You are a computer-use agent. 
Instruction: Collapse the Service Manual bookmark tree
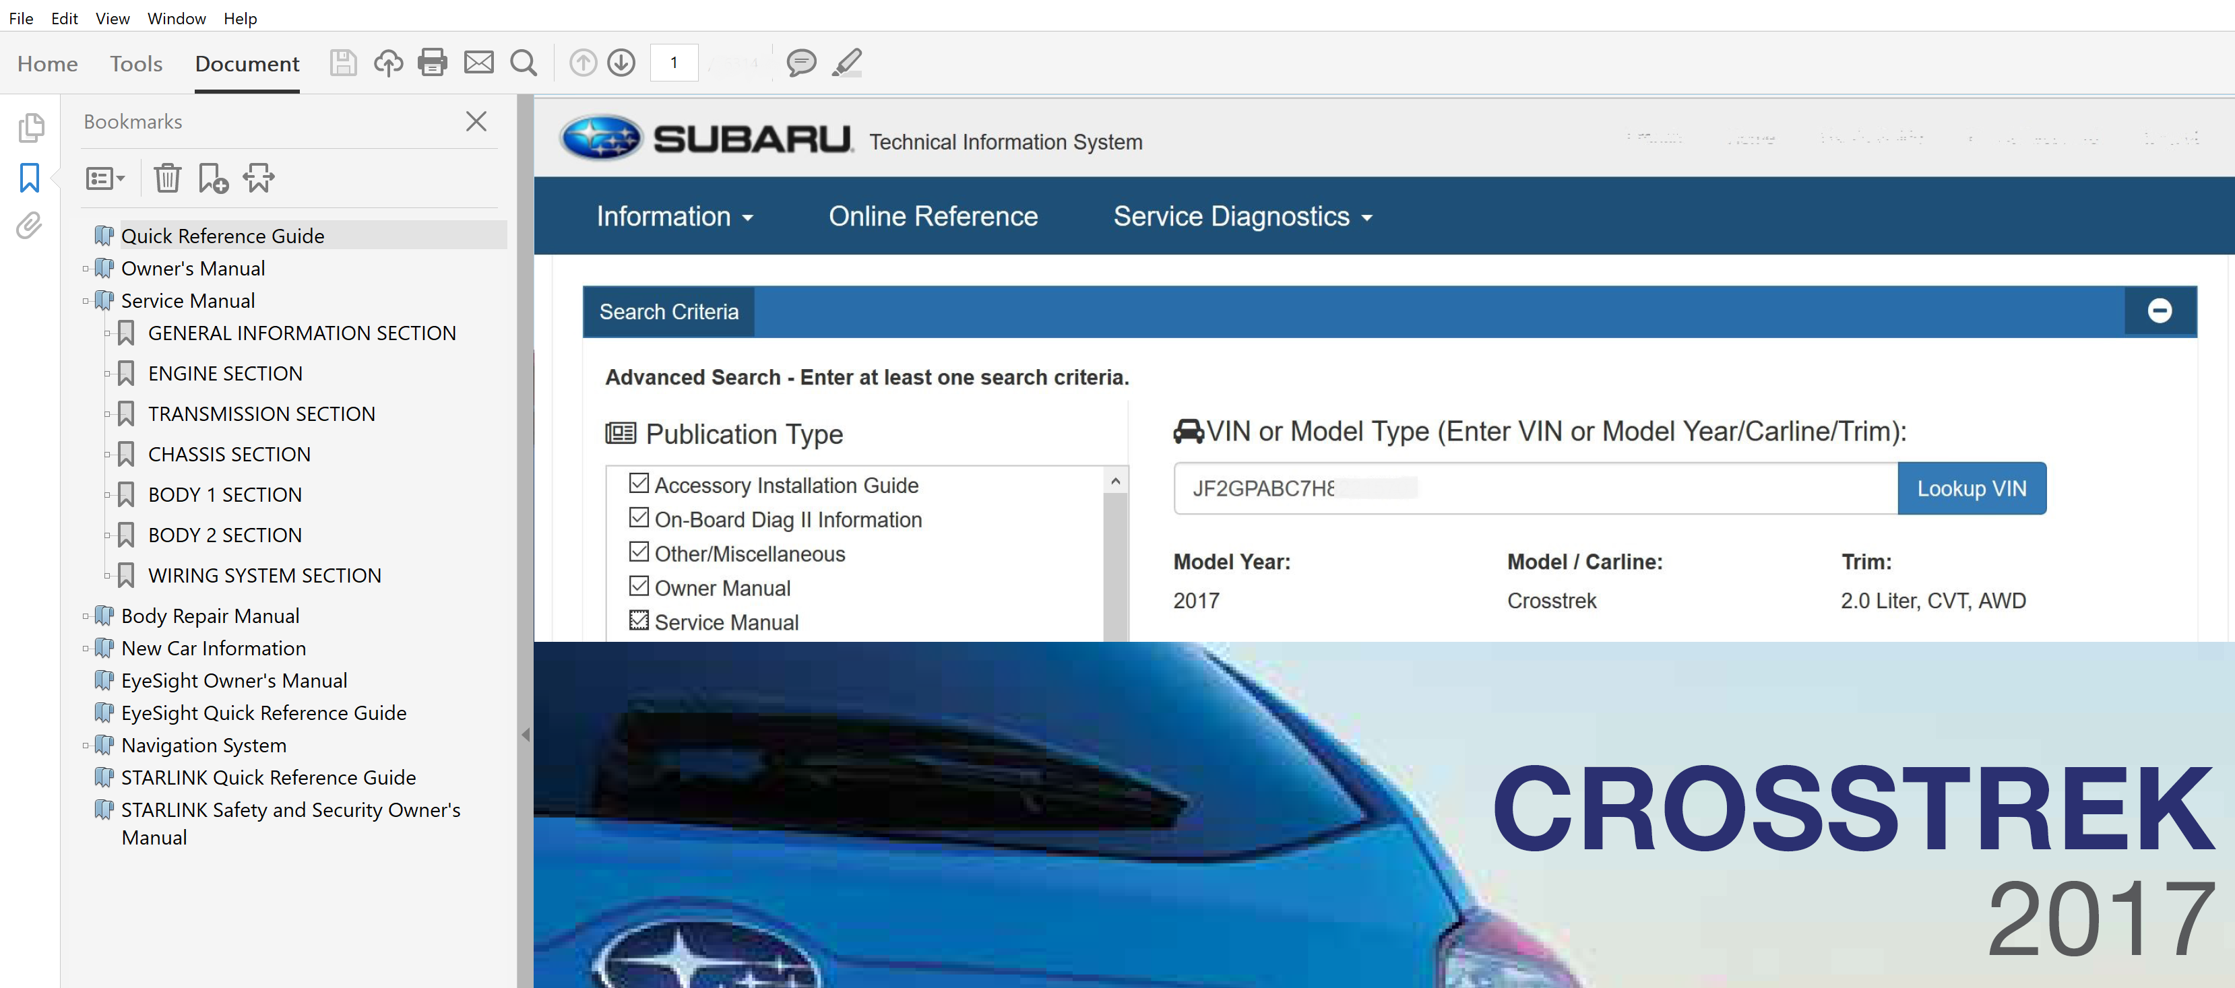click(85, 301)
